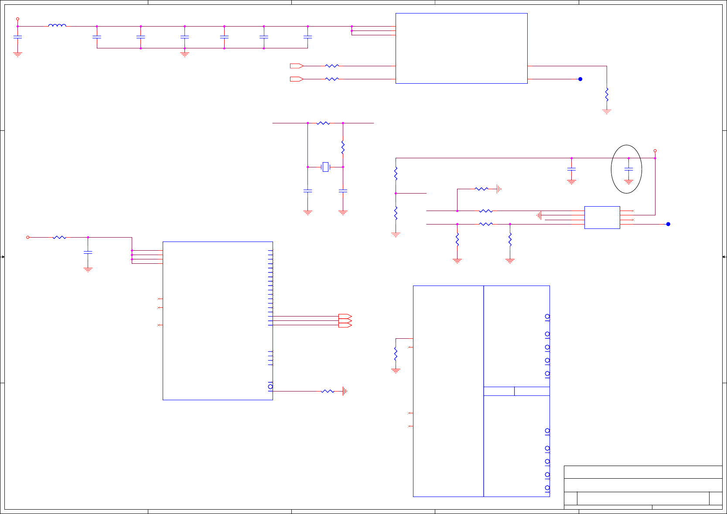Click the red power circle right of the ellipse
This screenshot has width=727, height=514.
tap(655, 151)
